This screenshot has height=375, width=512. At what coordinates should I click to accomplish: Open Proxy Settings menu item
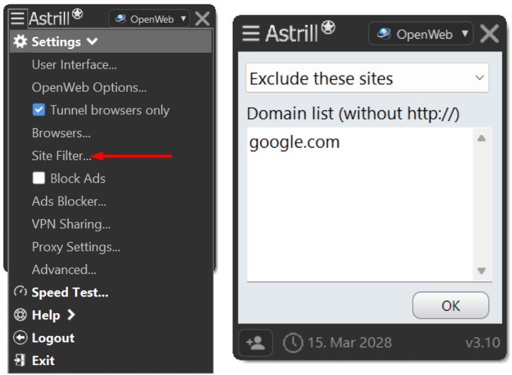pos(76,247)
